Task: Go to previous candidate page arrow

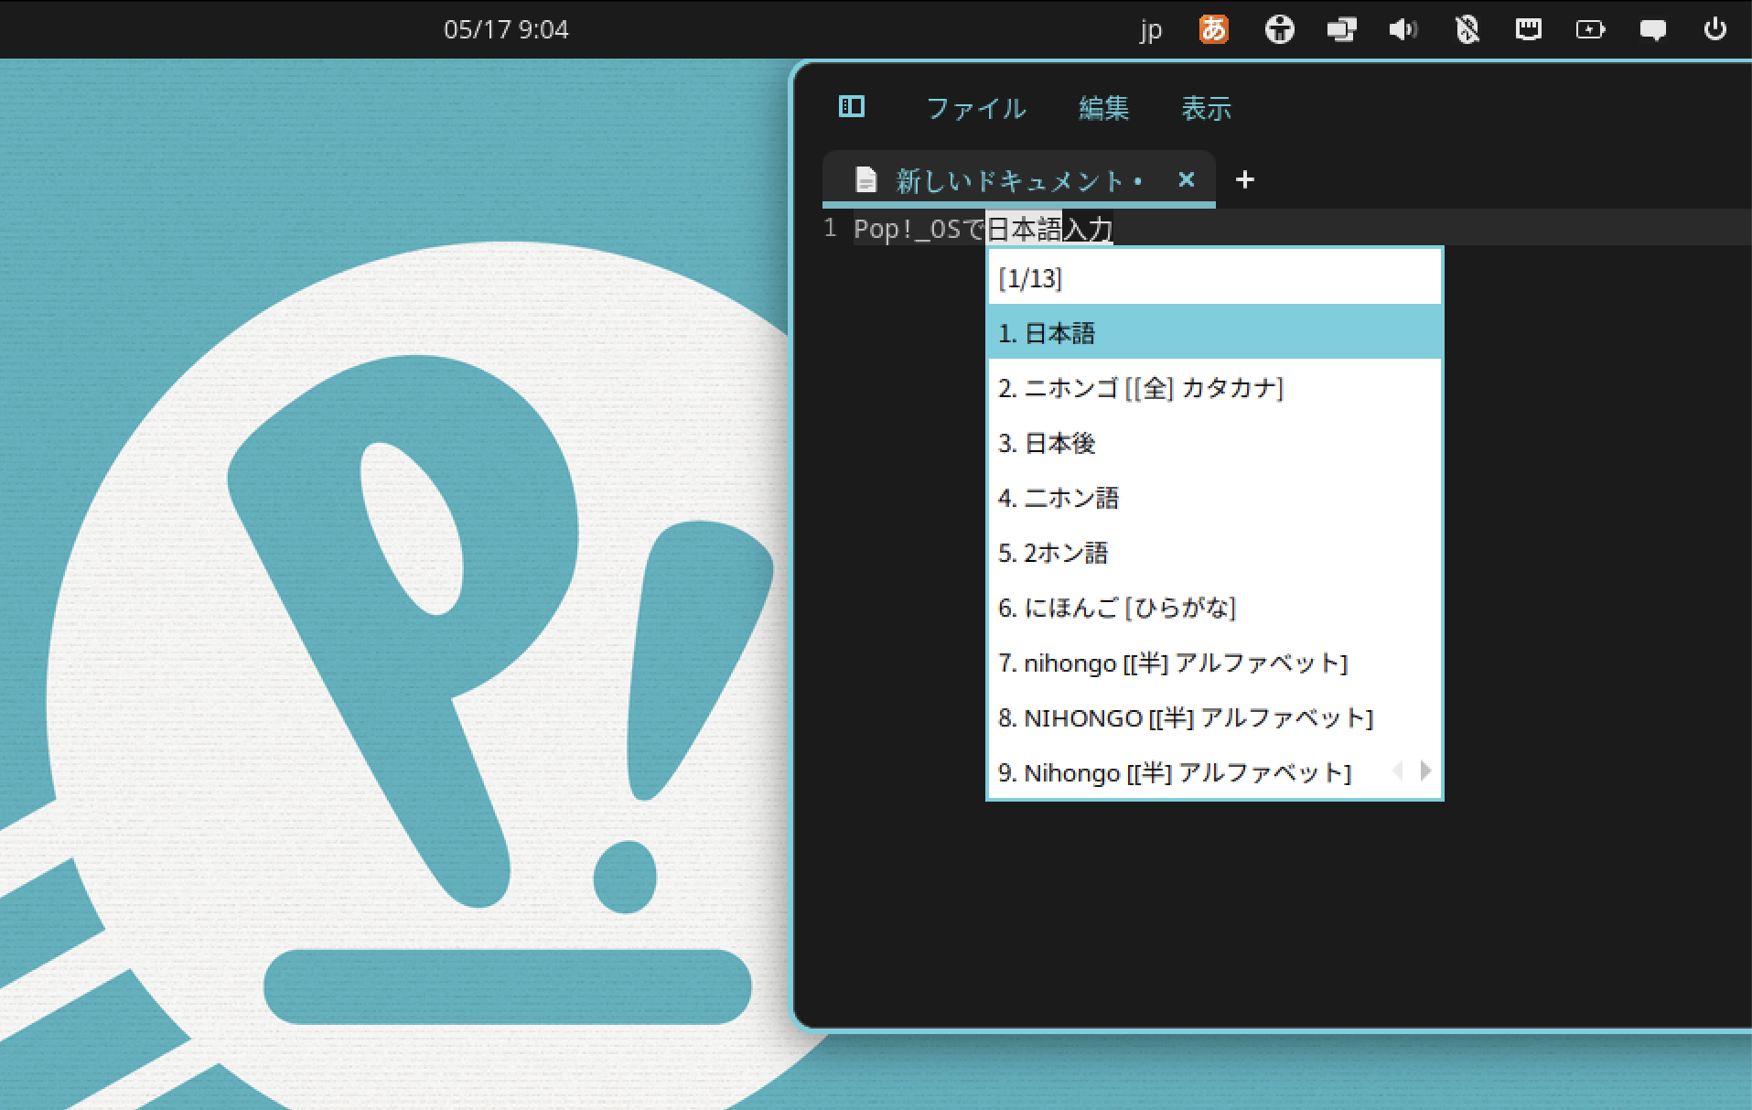Action: pyautogui.click(x=1397, y=771)
